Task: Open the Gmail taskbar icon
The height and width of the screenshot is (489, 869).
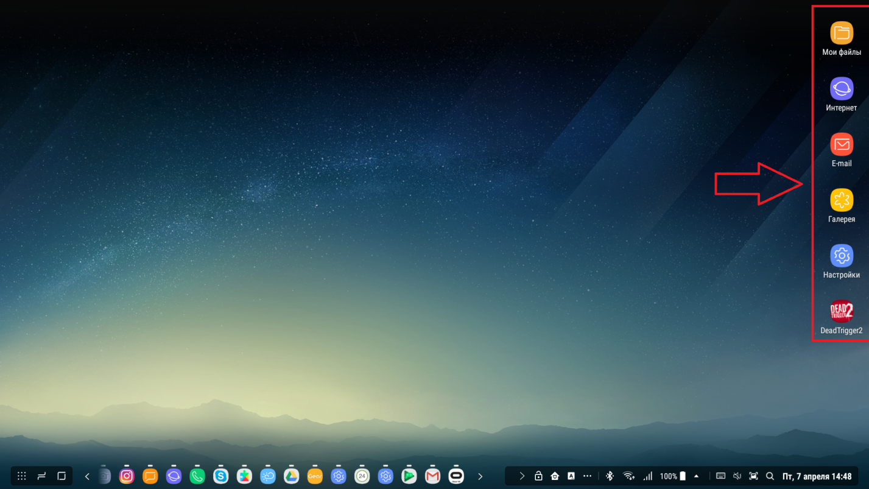Action: (432, 476)
